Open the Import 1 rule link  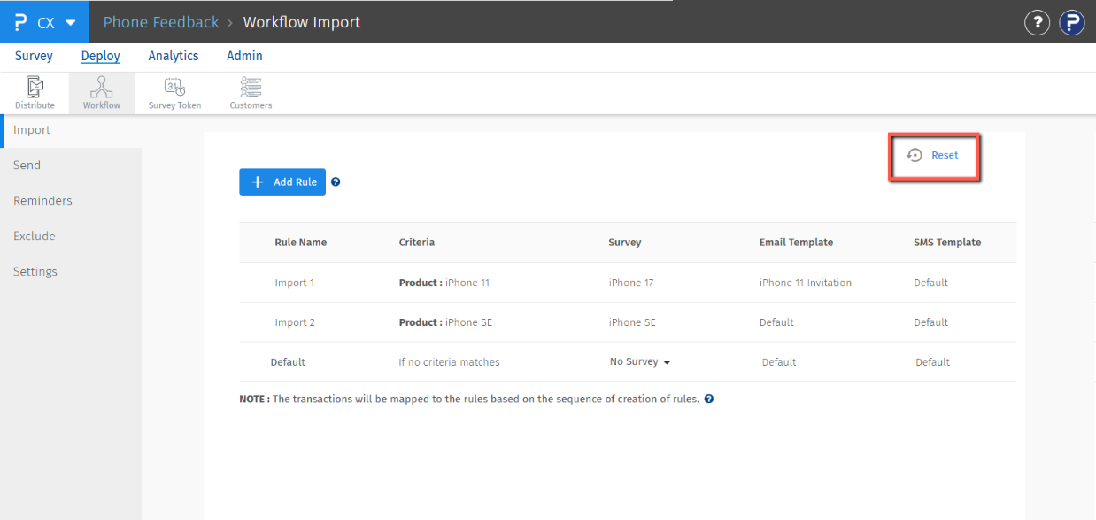click(x=295, y=283)
